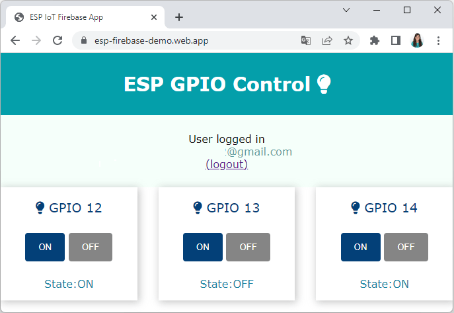Turn GPIO 14 OFF
Viewport: 454px width, 313px height.
click(406, 247)
